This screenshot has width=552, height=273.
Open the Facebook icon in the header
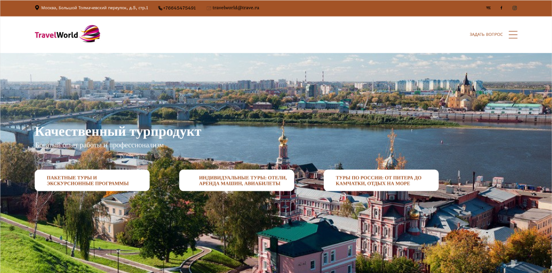click(x=501, y=7)
